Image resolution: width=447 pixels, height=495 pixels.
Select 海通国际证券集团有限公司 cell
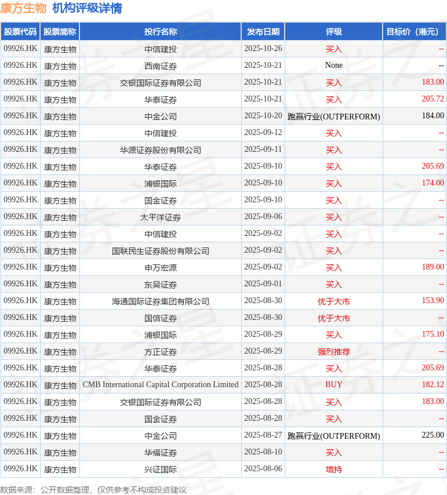[161, 301]
